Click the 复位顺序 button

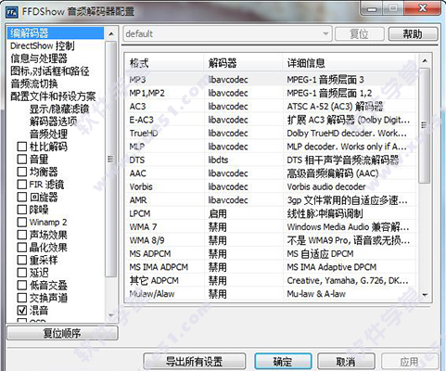[62, 333]
